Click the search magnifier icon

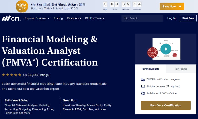(126, 18)
